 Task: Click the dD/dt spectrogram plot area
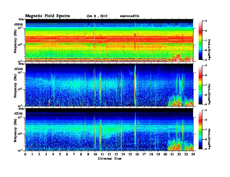pos(109,85)
